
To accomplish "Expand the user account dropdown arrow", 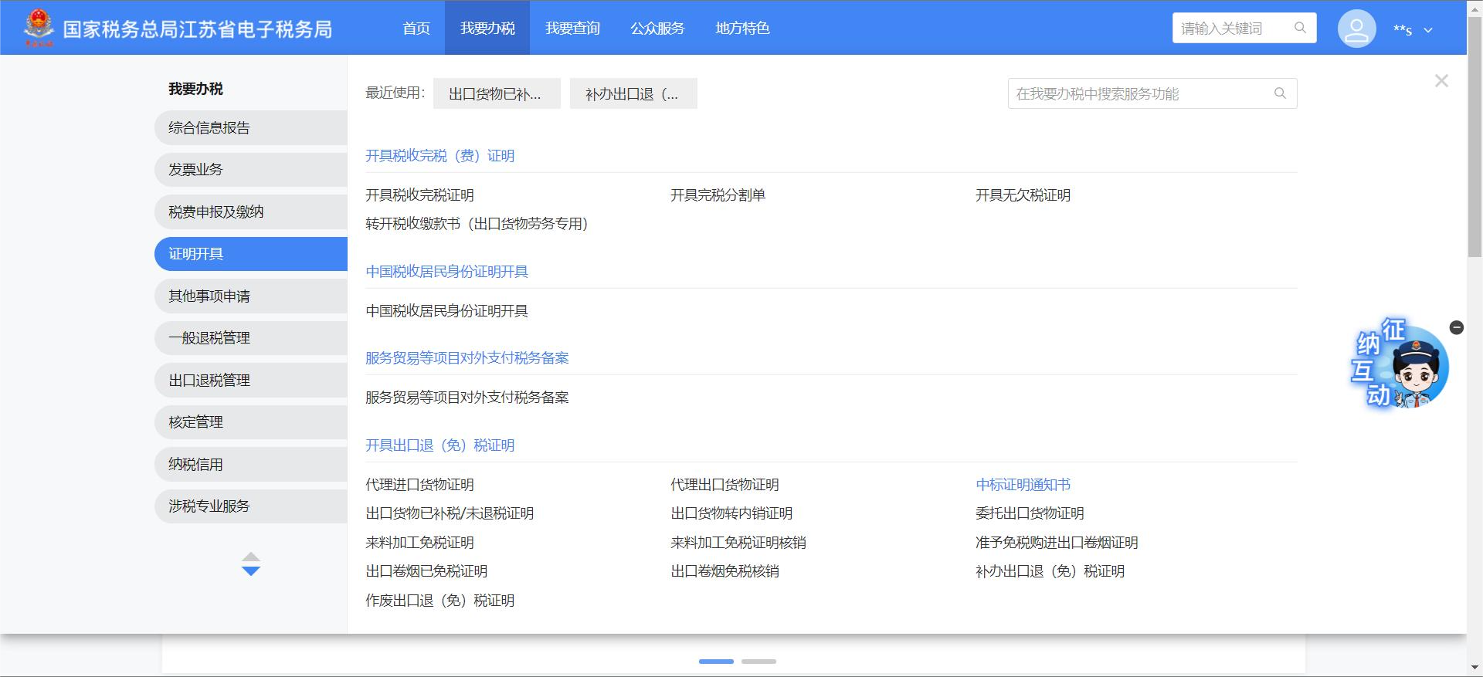I will [x=1428, y=30].
